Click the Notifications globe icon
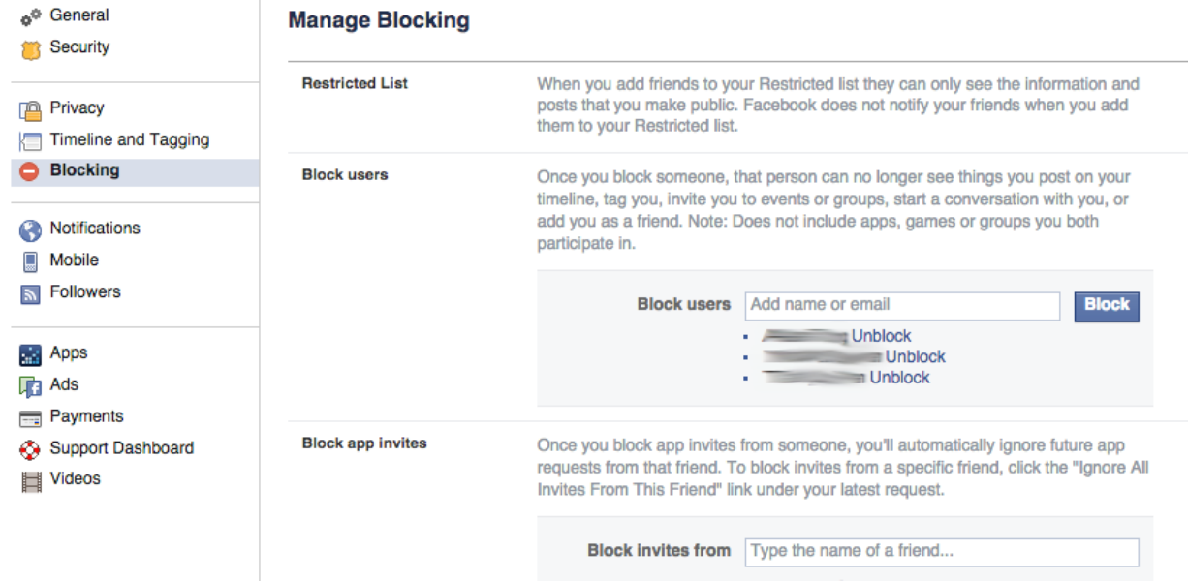This screenshot has width=1188, height=581. [30, 229]
